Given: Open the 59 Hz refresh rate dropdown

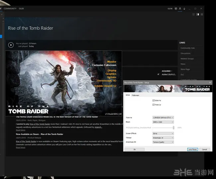Looking at the screenshot, I should click(163, 134).
